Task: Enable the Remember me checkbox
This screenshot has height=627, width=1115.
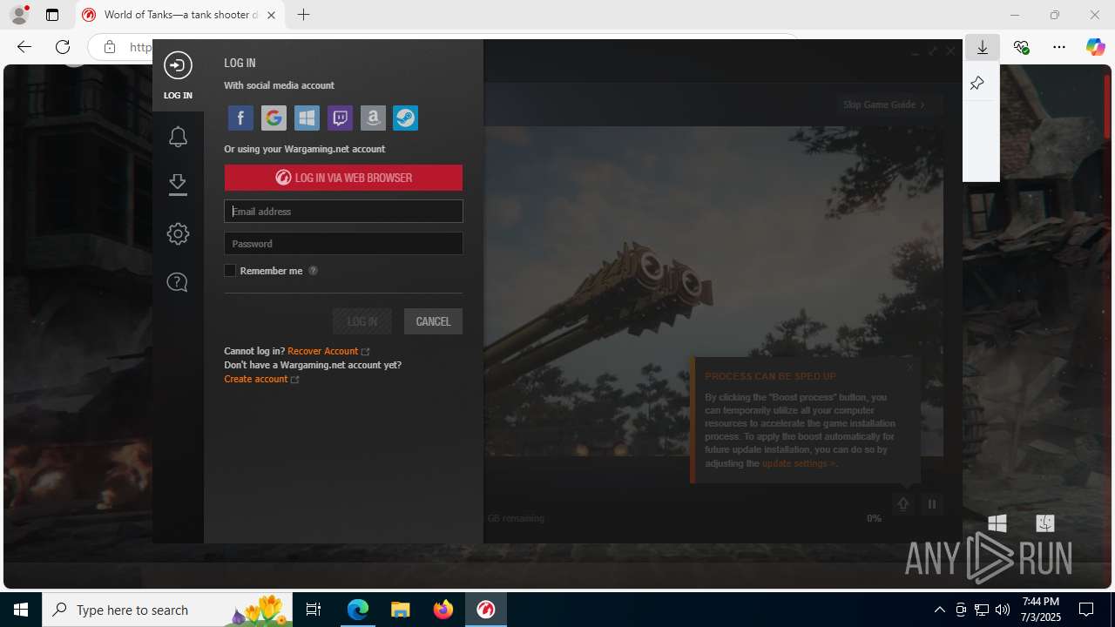Action: point(230,271)
